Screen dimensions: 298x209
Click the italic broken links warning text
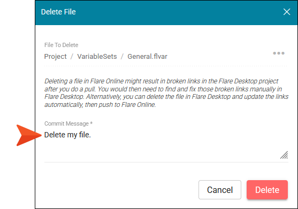tap(166, 93)
